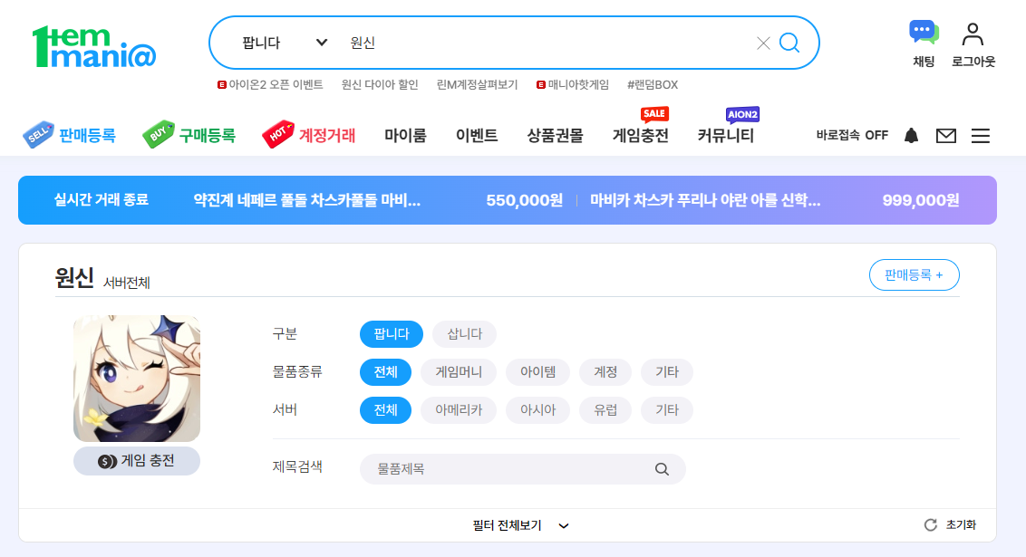The height and width of the screenshot is (557, 1026).
Task: Select 계정 item type
Action: pos(605,372)
